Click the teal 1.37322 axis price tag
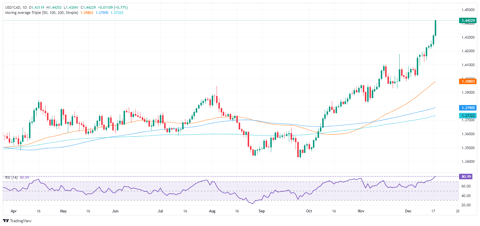The image size is (480, 226). (468, 115)
